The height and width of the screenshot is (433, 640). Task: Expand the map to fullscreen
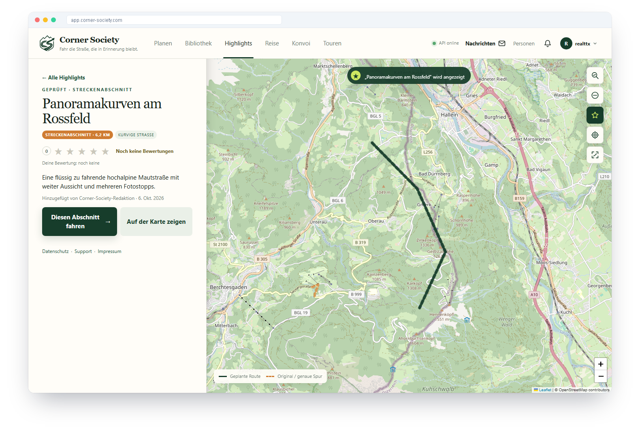pos(595,155)
